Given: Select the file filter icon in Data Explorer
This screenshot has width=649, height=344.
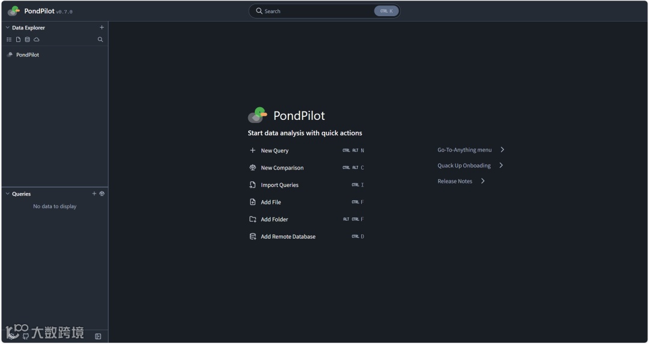Looking at the screenshot, I should pyautogui.click(x=18, y=40).
